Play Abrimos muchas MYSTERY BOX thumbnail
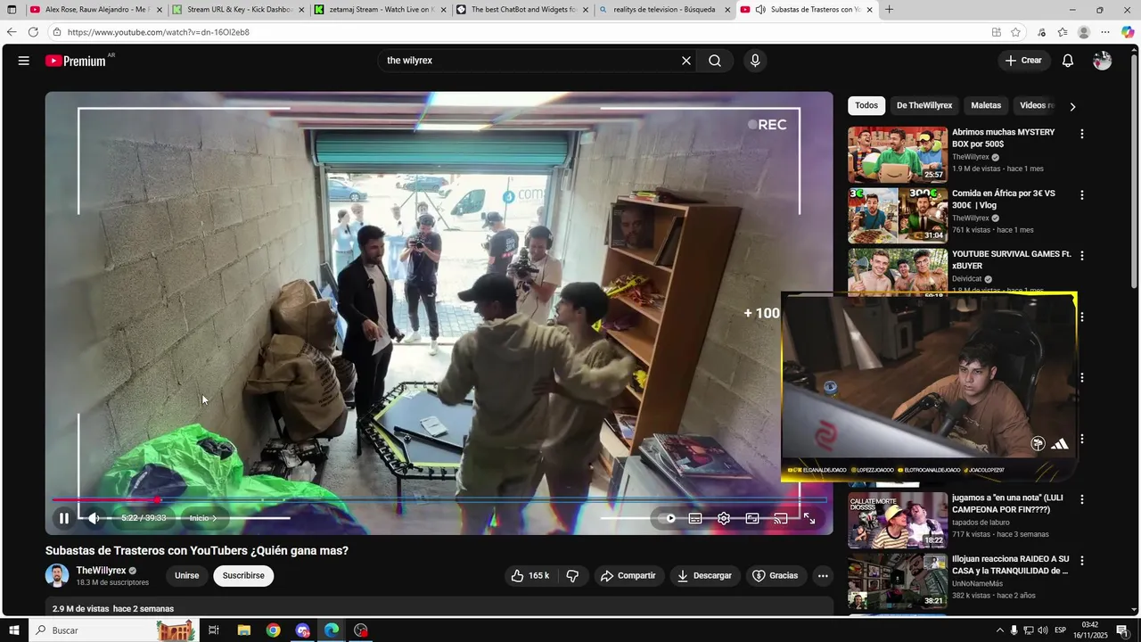 pyautogui.click(x=898, y=154)
